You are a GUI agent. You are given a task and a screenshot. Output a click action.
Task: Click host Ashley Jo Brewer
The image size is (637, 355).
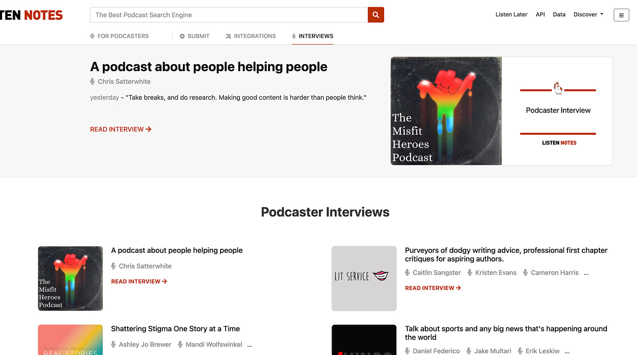[145, 345]
